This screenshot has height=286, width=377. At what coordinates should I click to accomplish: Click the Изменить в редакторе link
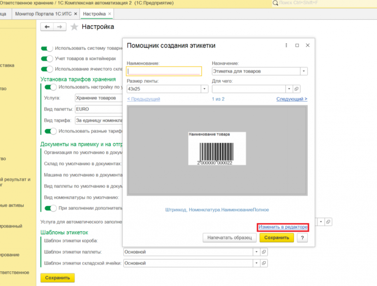tap(283, 227)
